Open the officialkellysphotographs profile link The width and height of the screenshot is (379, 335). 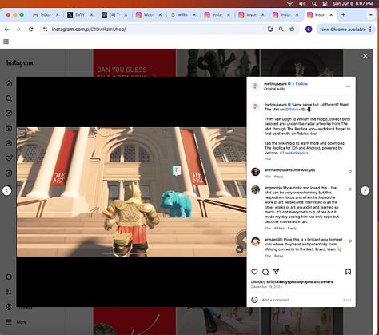289,282
